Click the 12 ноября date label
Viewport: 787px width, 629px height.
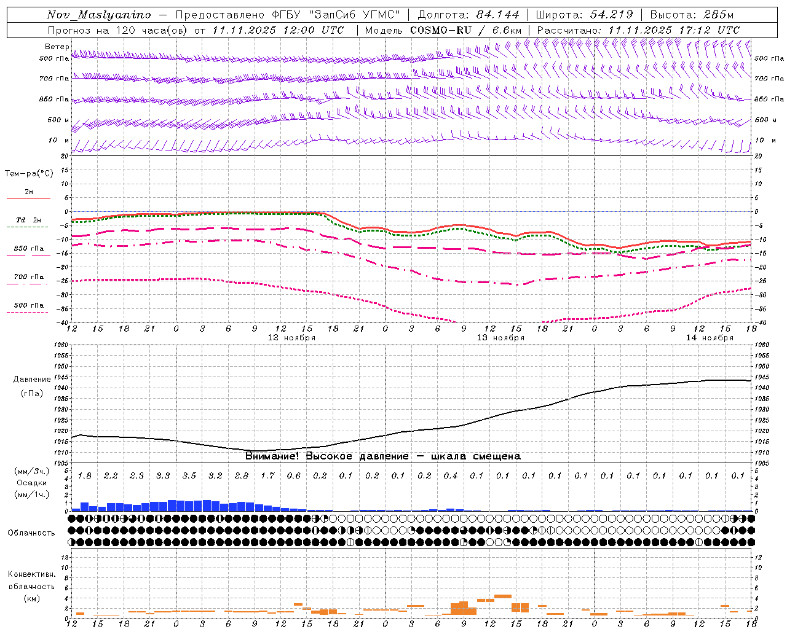click(x=291, y=338)
